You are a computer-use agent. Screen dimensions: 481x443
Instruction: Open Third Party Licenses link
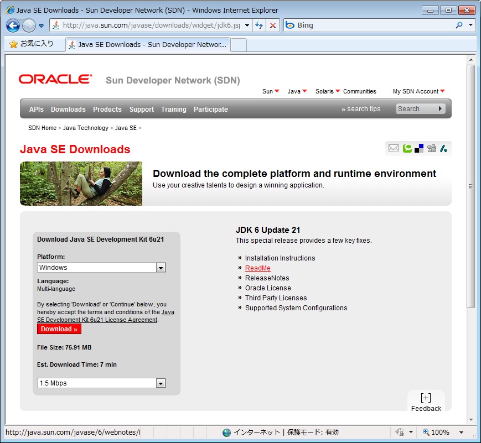point(276,298)
